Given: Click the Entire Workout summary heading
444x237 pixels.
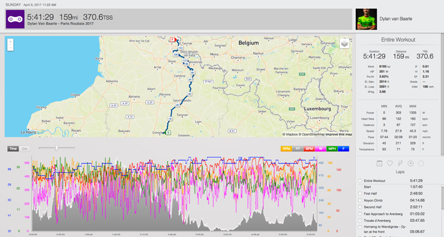Looking at the screenshot, I should [x=398, y=39].
